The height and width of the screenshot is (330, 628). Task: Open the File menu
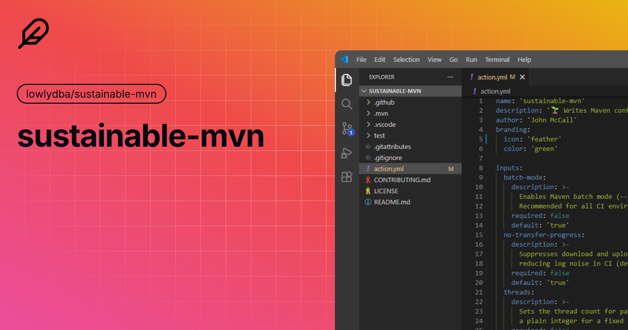(x=361, y=60)
